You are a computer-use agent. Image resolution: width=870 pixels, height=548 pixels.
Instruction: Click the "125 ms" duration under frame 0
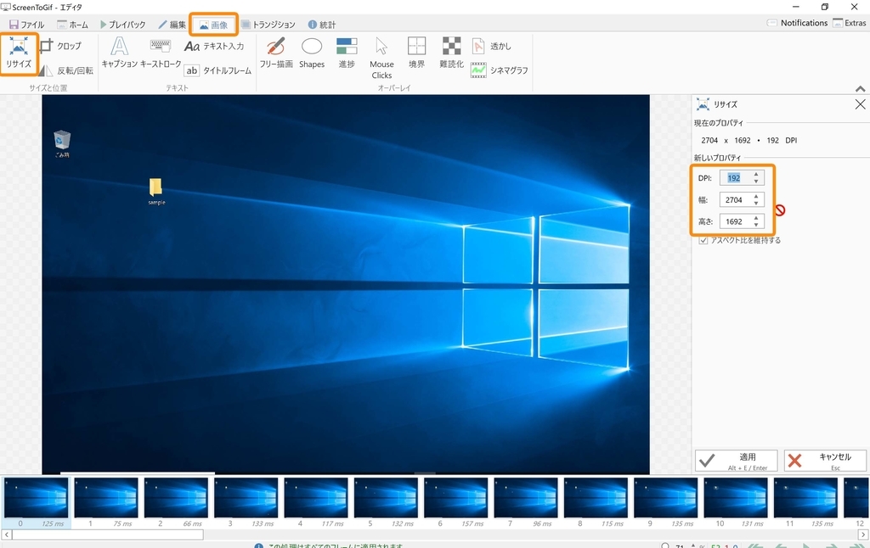tap(53, 523)
